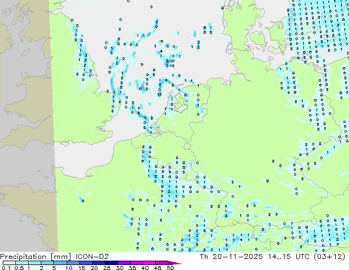Select the legend swatch between 30 and 35
The width and height of the screenshot is (349, 270).
click(123, 263)
